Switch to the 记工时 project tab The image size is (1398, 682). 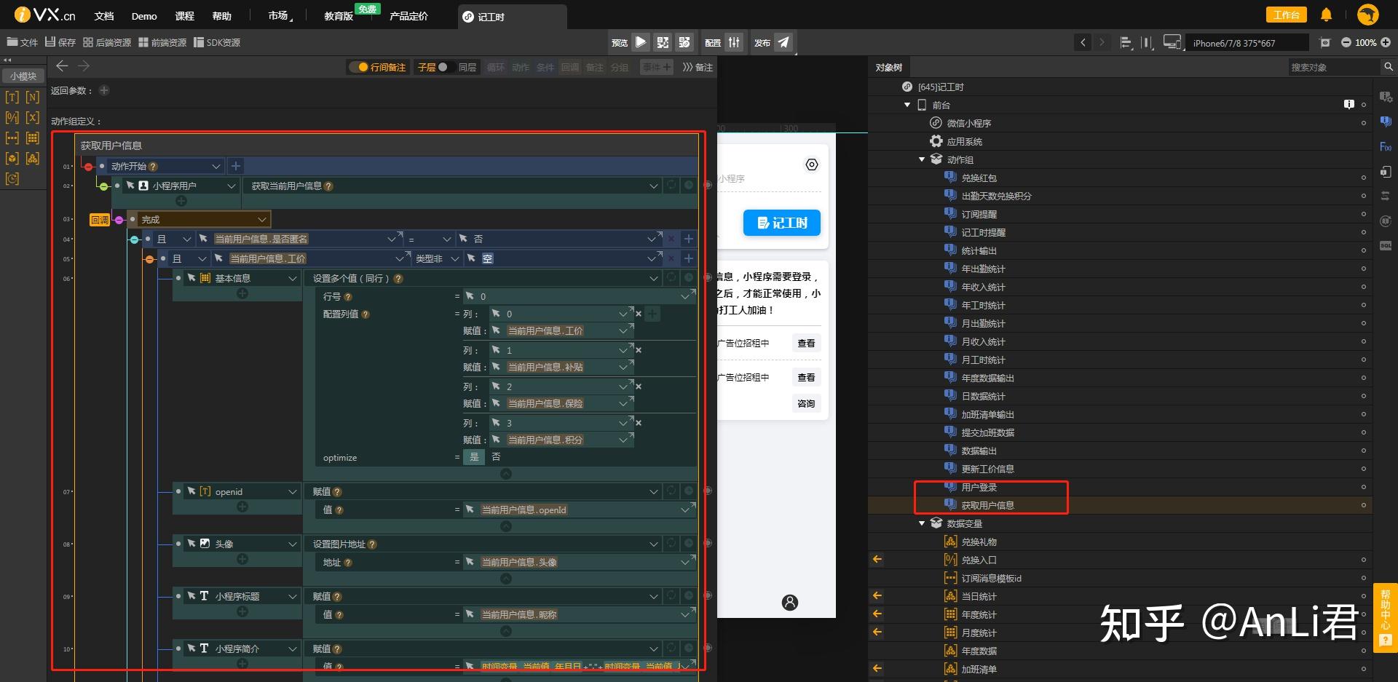[x=512, y=17]
